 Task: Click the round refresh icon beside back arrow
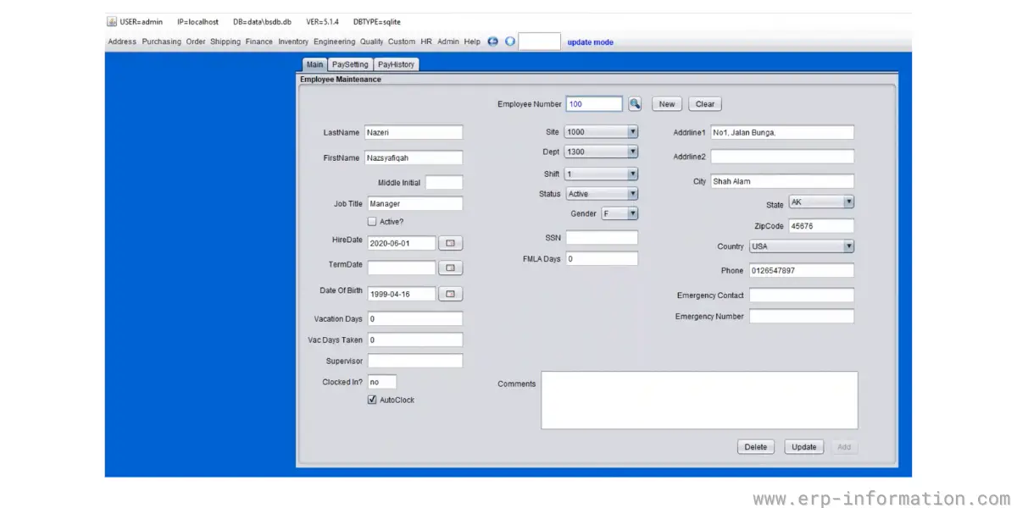tap(509, 41)
